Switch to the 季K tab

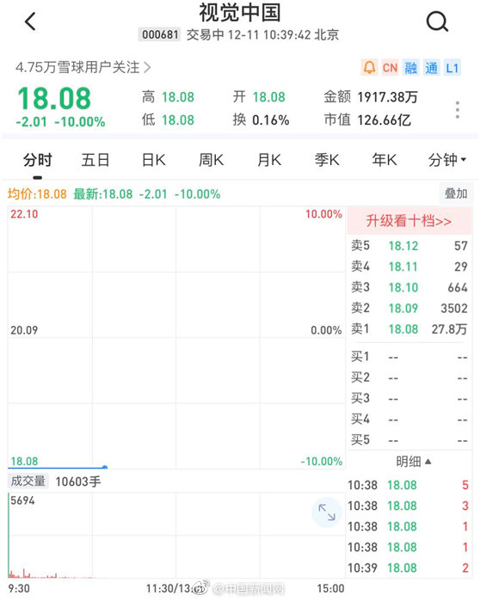[x=327, y=160]
